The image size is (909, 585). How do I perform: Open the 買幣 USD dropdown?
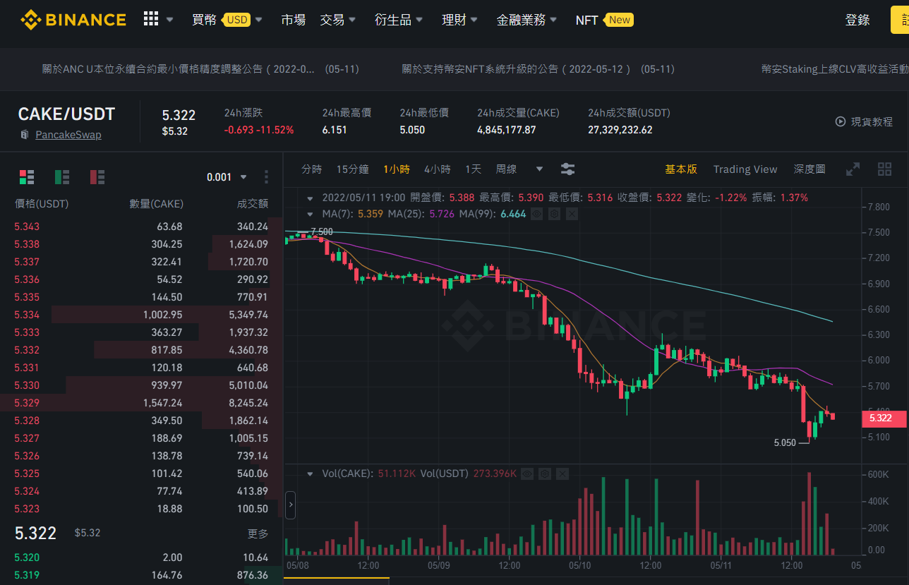[227, 20]
